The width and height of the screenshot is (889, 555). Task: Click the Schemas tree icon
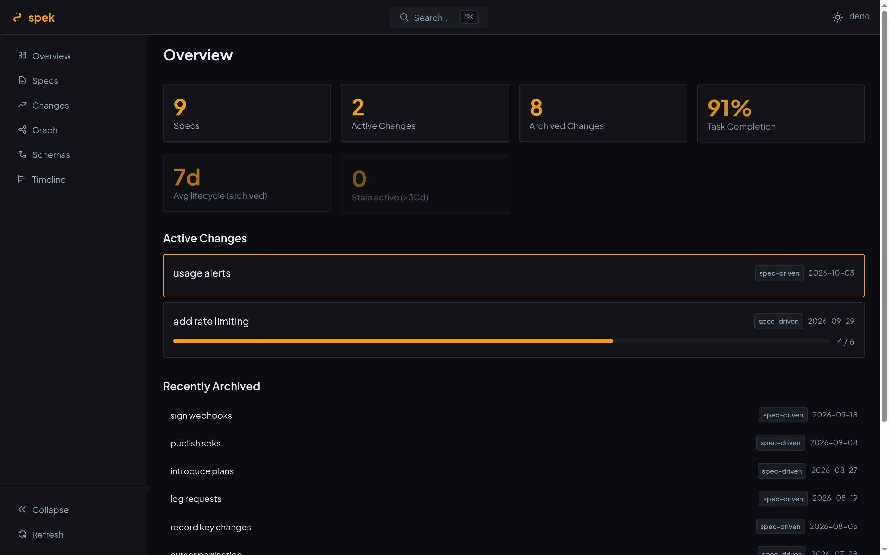(x=22, y=154)
